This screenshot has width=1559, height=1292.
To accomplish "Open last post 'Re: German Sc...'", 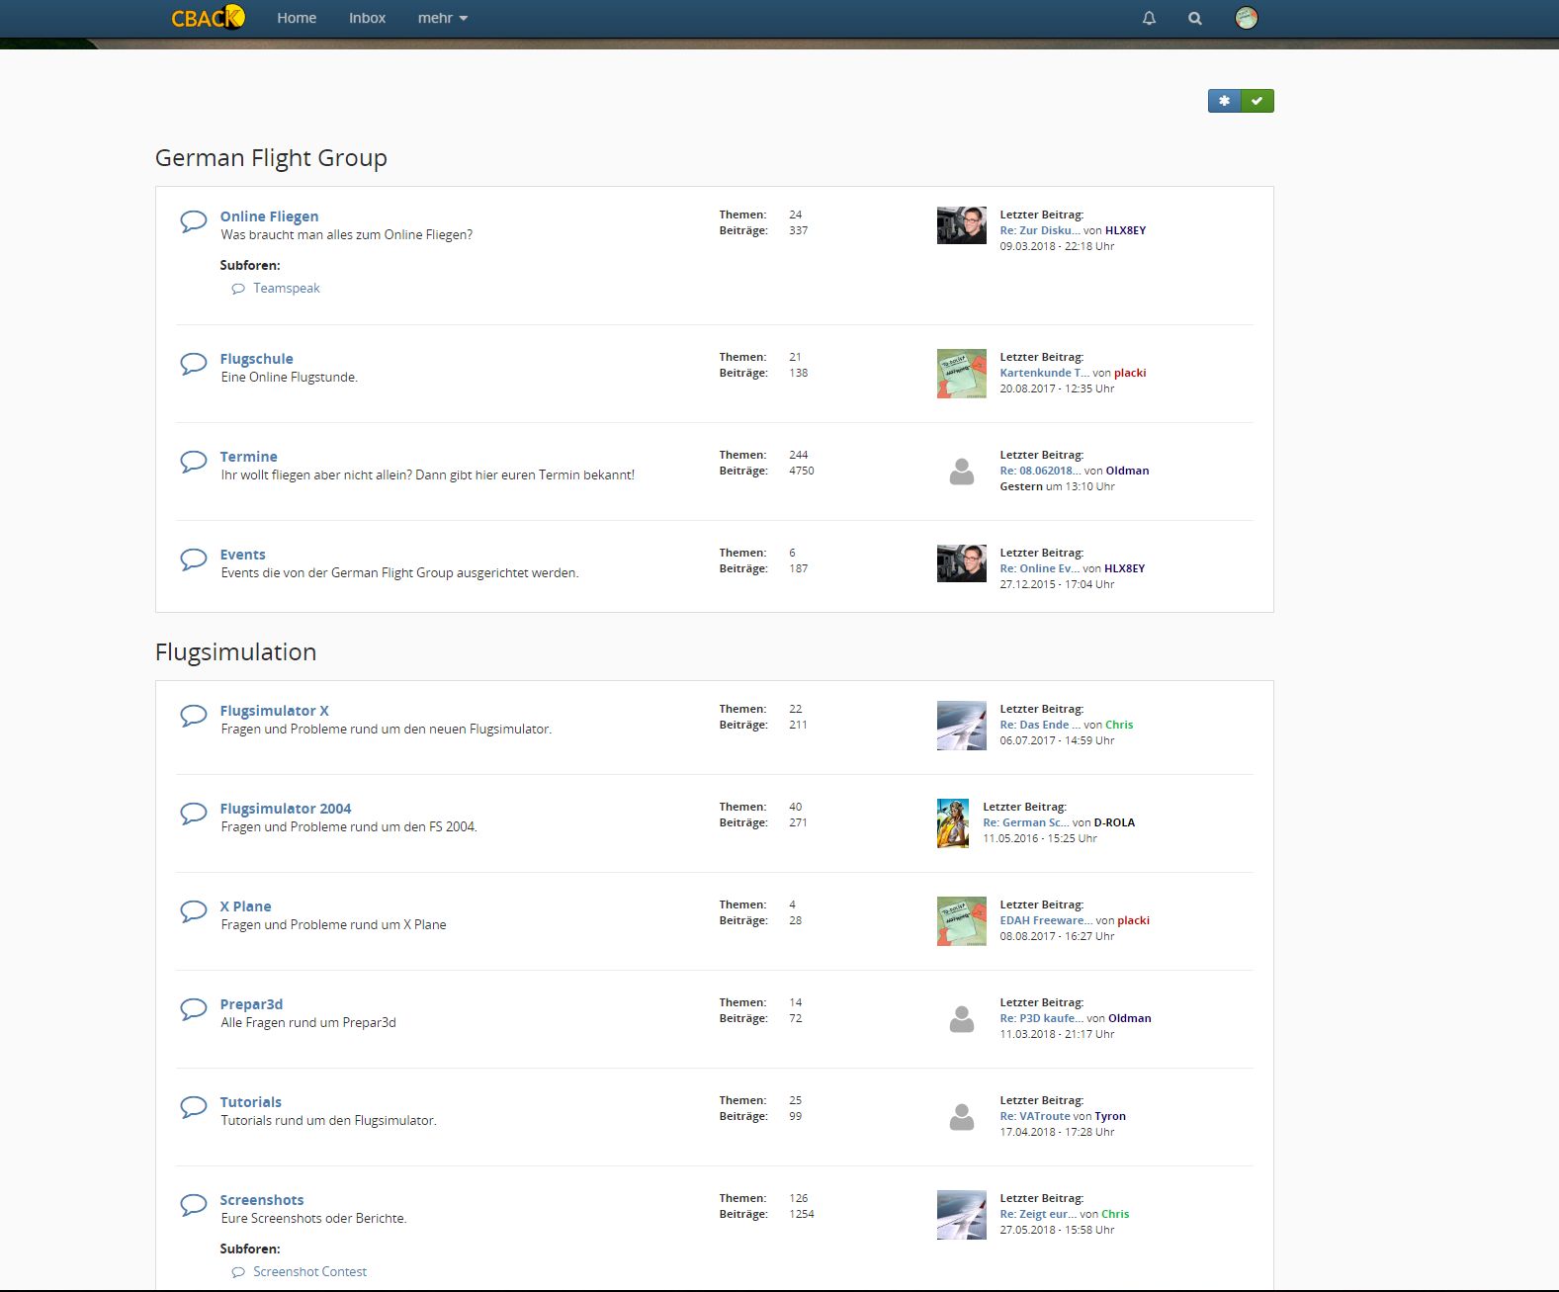I will pyautogui.click(x=1026, y=822).
